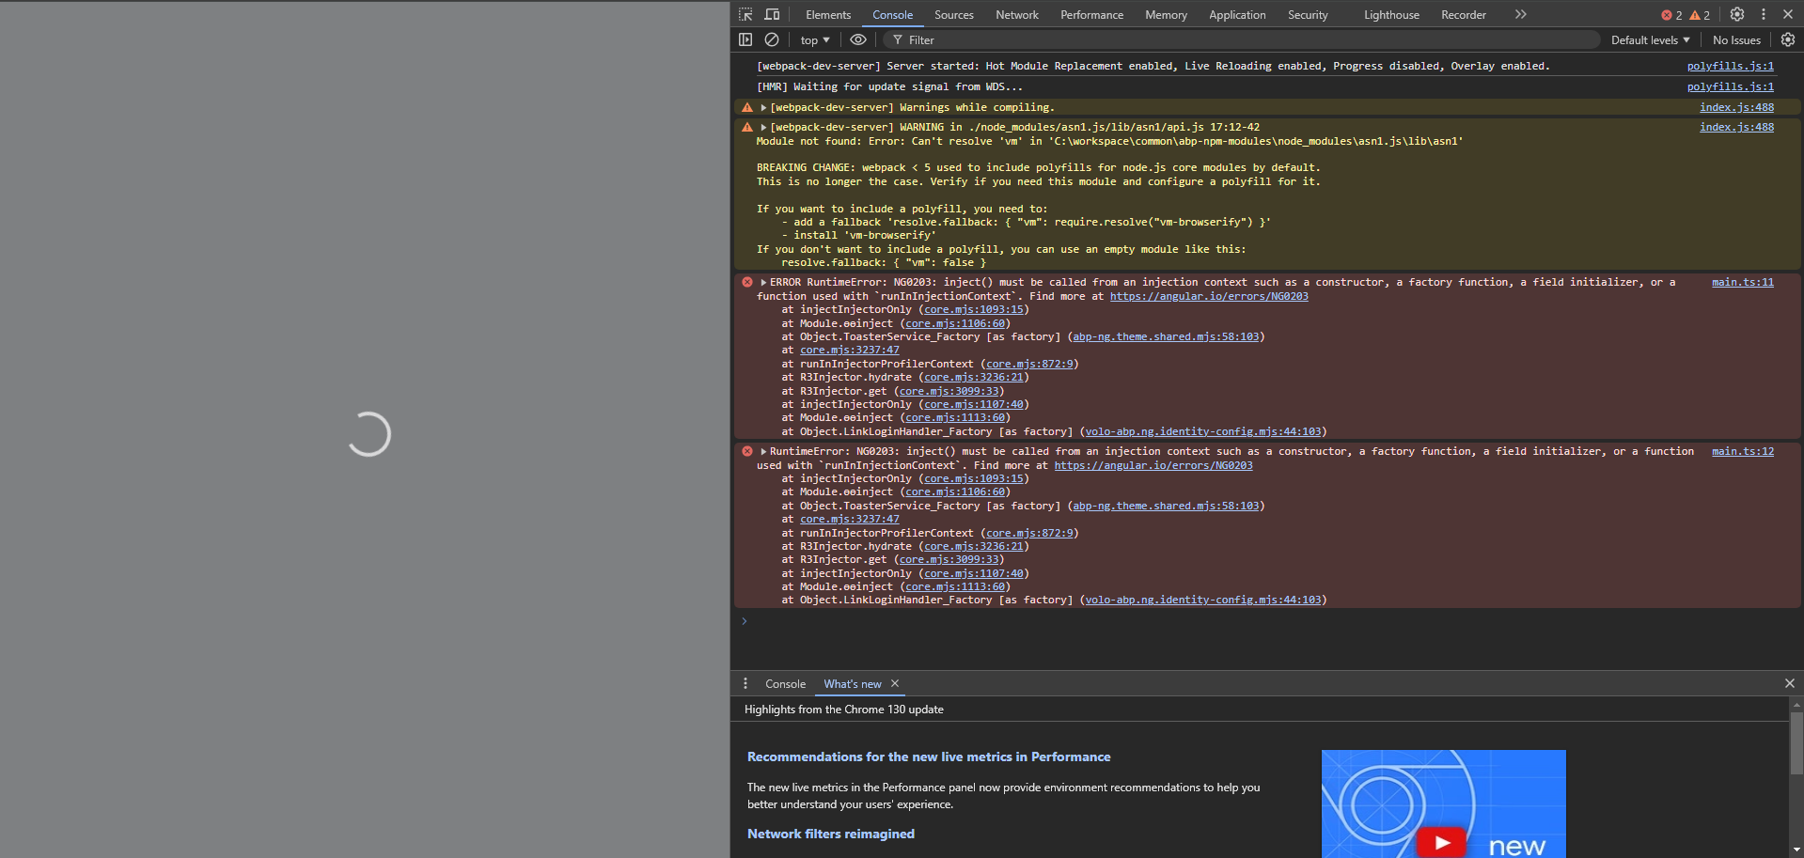1804x858 pixels.
Task: Create live expression with eye icon
Action: (858, 39)
